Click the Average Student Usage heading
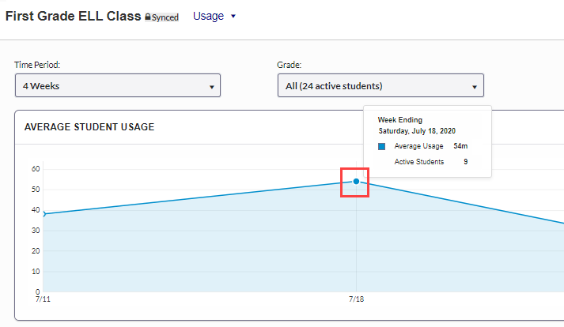The image size is (564, 327). pyautogui.click(x=89, y=126)
